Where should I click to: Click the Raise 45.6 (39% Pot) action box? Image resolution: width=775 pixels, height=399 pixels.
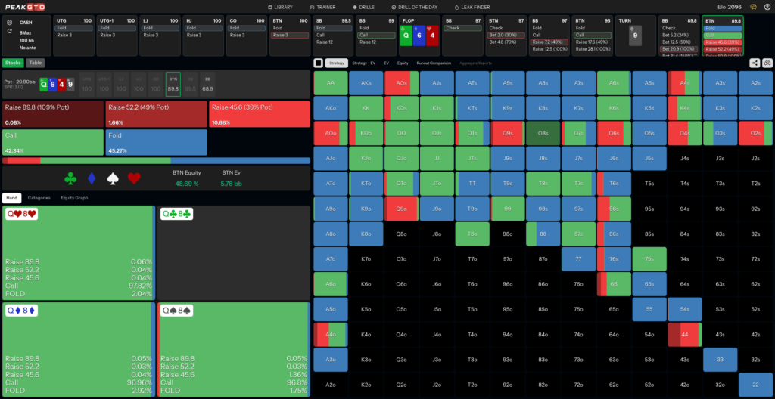coord(260,114)
